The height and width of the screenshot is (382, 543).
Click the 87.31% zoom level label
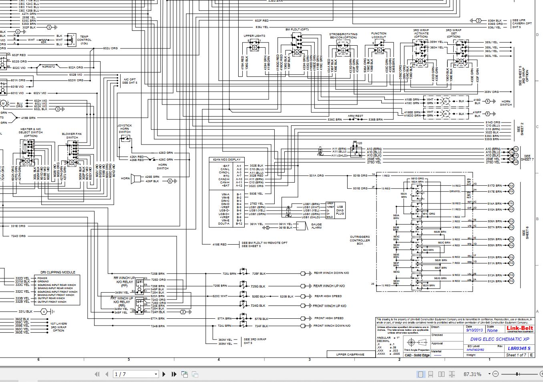473,374
